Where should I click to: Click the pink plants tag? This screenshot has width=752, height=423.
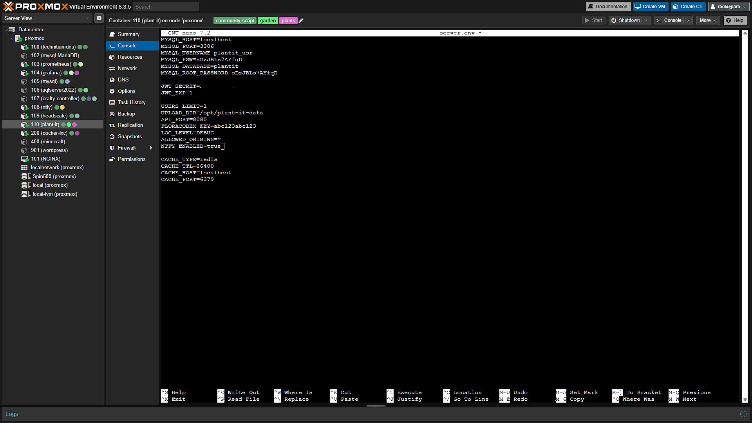coord(288,21)
